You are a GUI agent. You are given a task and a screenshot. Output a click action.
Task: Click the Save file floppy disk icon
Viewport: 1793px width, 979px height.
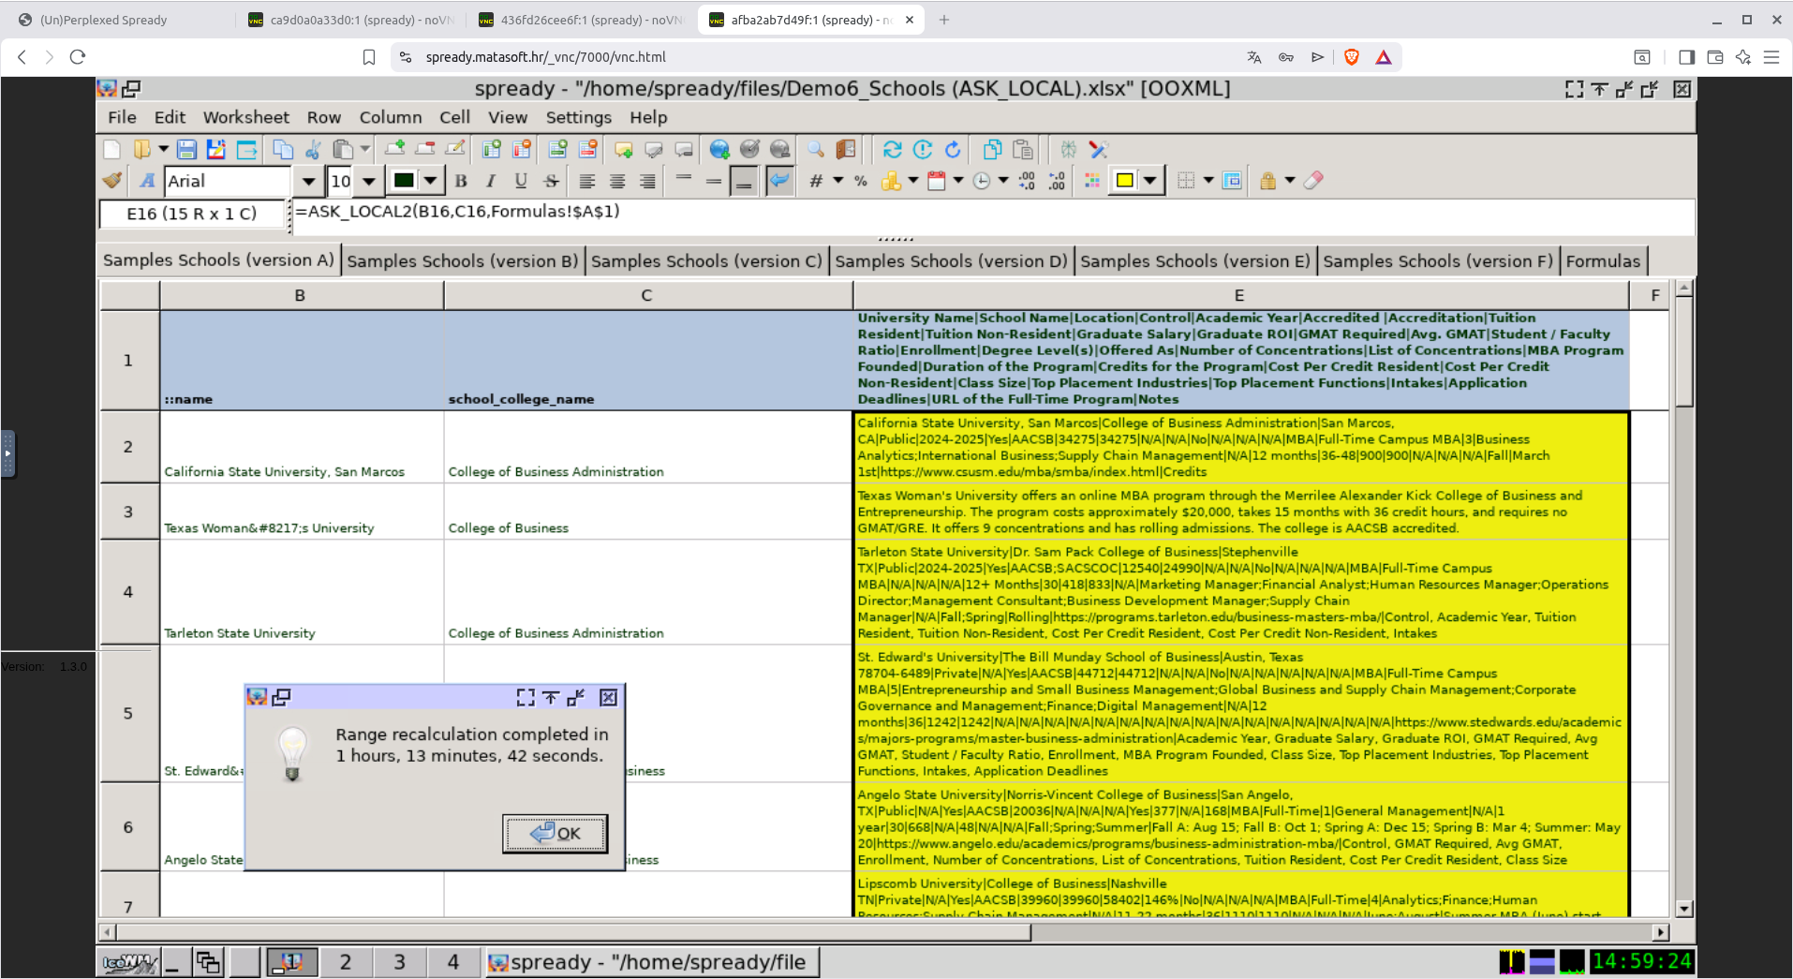point(186,150)
